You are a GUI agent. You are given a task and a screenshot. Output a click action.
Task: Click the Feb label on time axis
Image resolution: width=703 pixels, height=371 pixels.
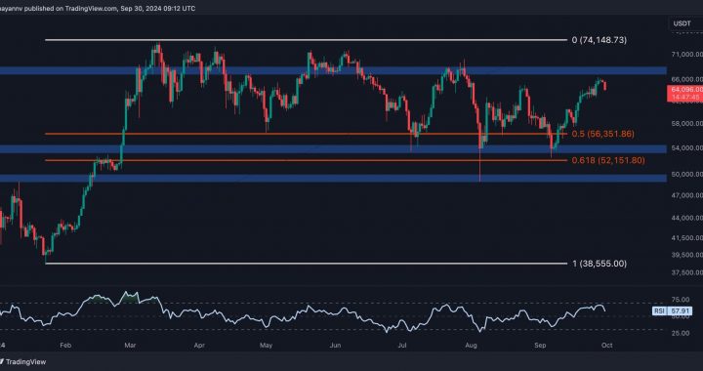(x=65, y=346)
